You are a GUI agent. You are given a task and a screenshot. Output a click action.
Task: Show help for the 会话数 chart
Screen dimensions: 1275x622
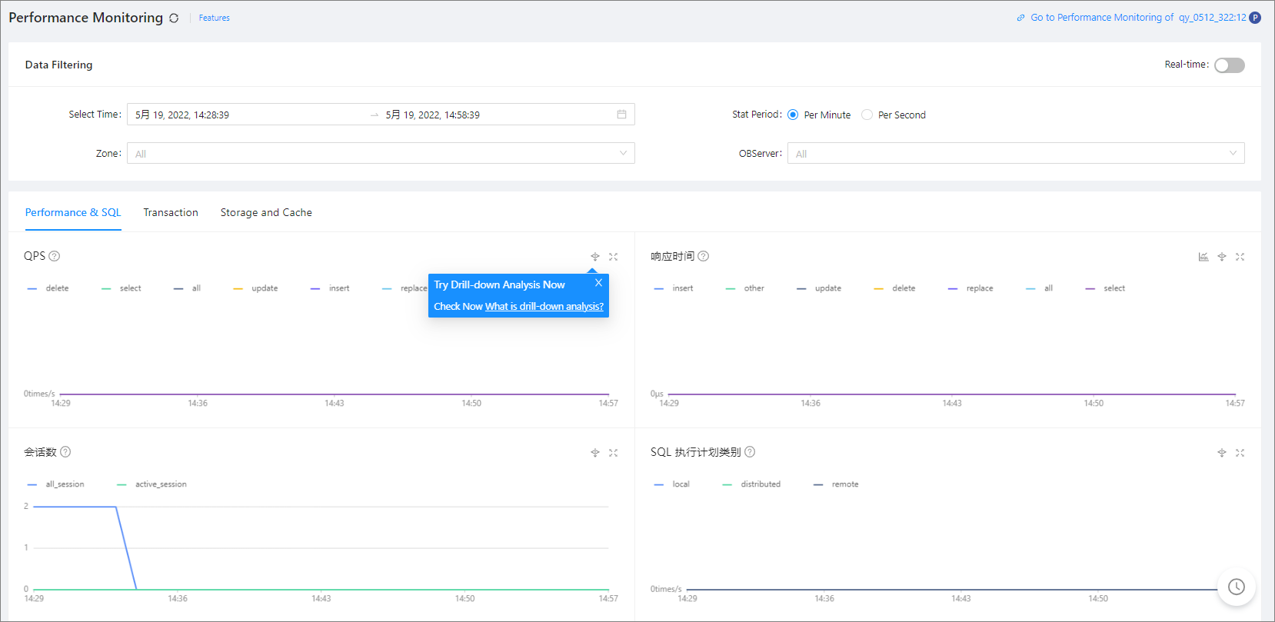[x=65, y=452]
